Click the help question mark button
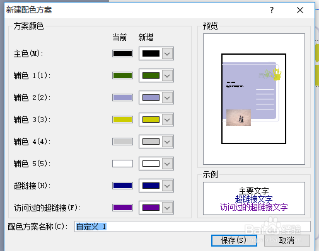This screenshot has height=251, width=319. (x=272, y=10)
